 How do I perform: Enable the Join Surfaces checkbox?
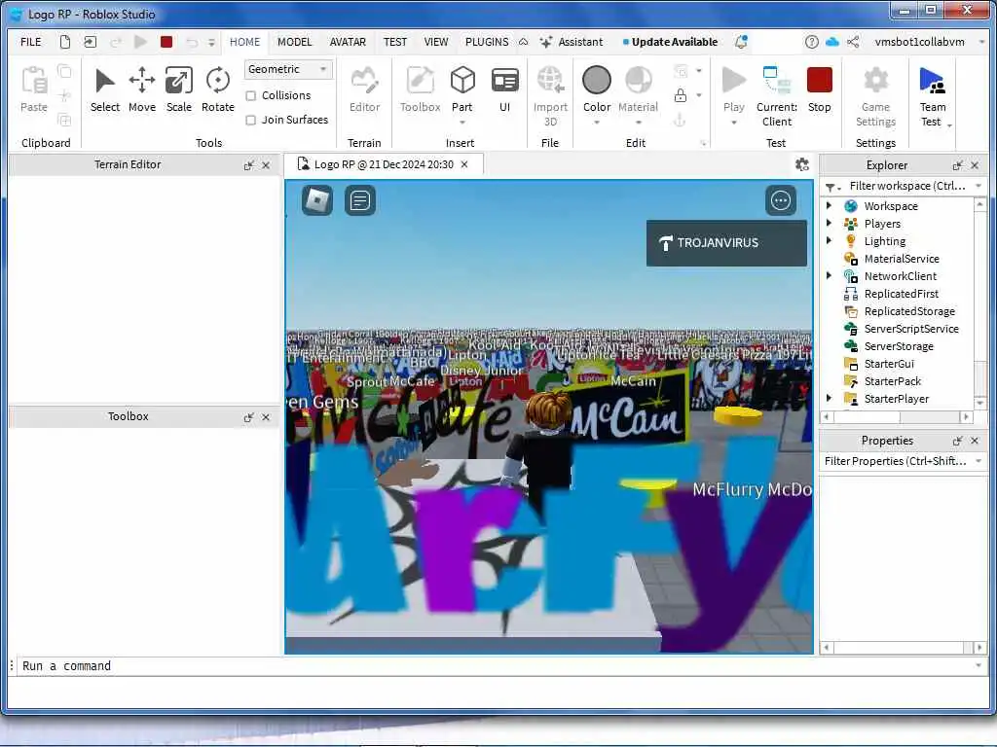(251, 120)
